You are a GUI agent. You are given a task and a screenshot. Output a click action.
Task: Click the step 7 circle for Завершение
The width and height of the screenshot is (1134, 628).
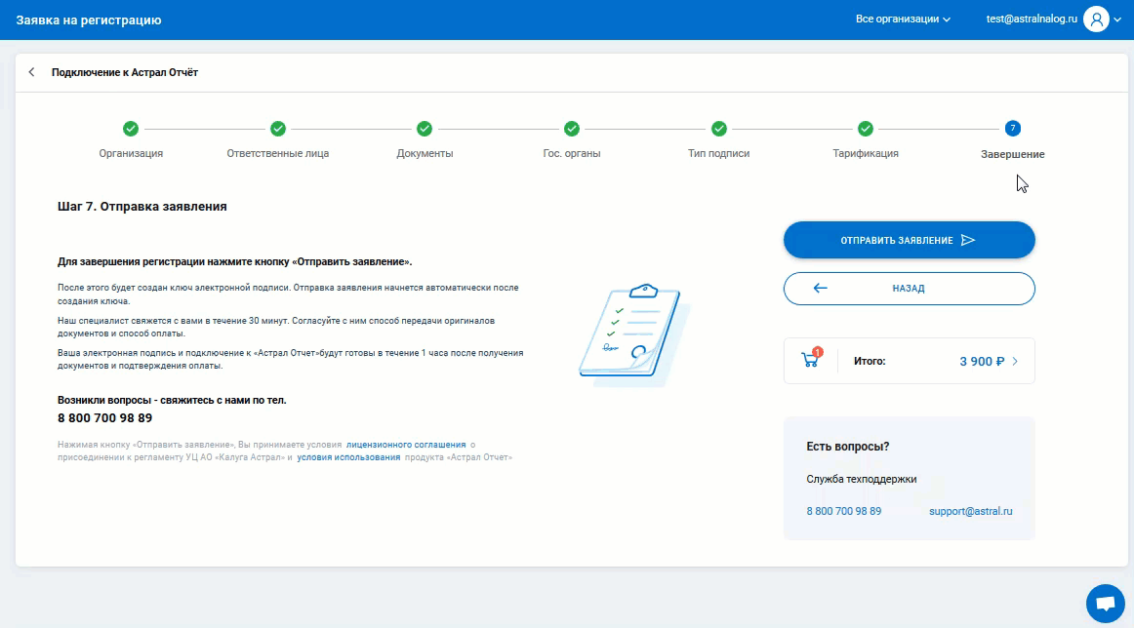tap(1013, 128)
